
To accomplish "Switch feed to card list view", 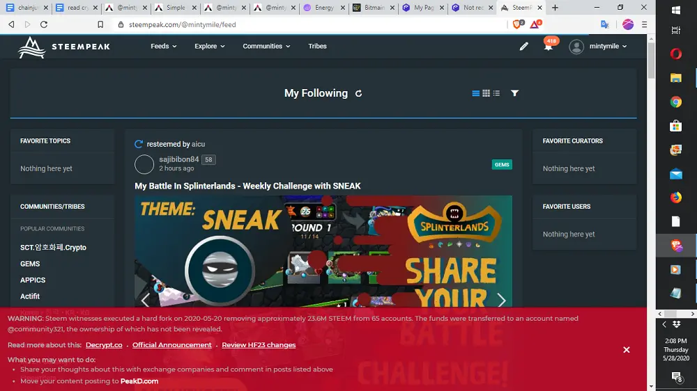I will pos(475,93).
